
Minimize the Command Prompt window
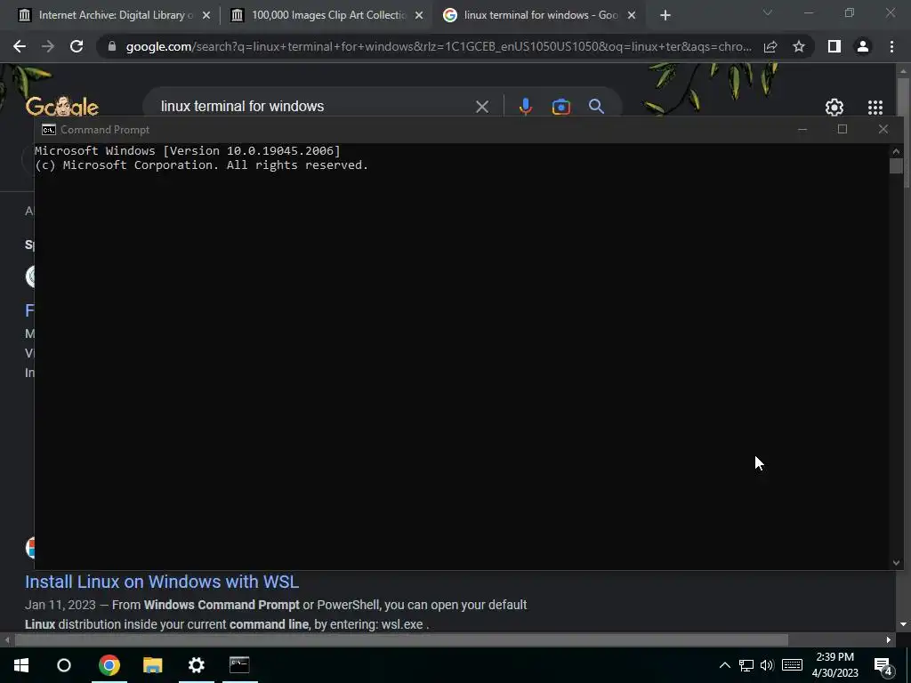pos(802,130)
